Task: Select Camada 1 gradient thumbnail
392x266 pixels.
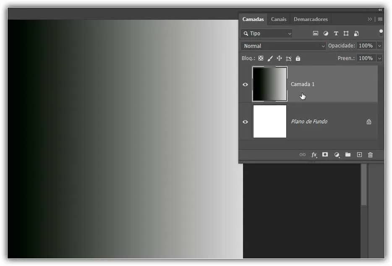Action: (270, 84)
